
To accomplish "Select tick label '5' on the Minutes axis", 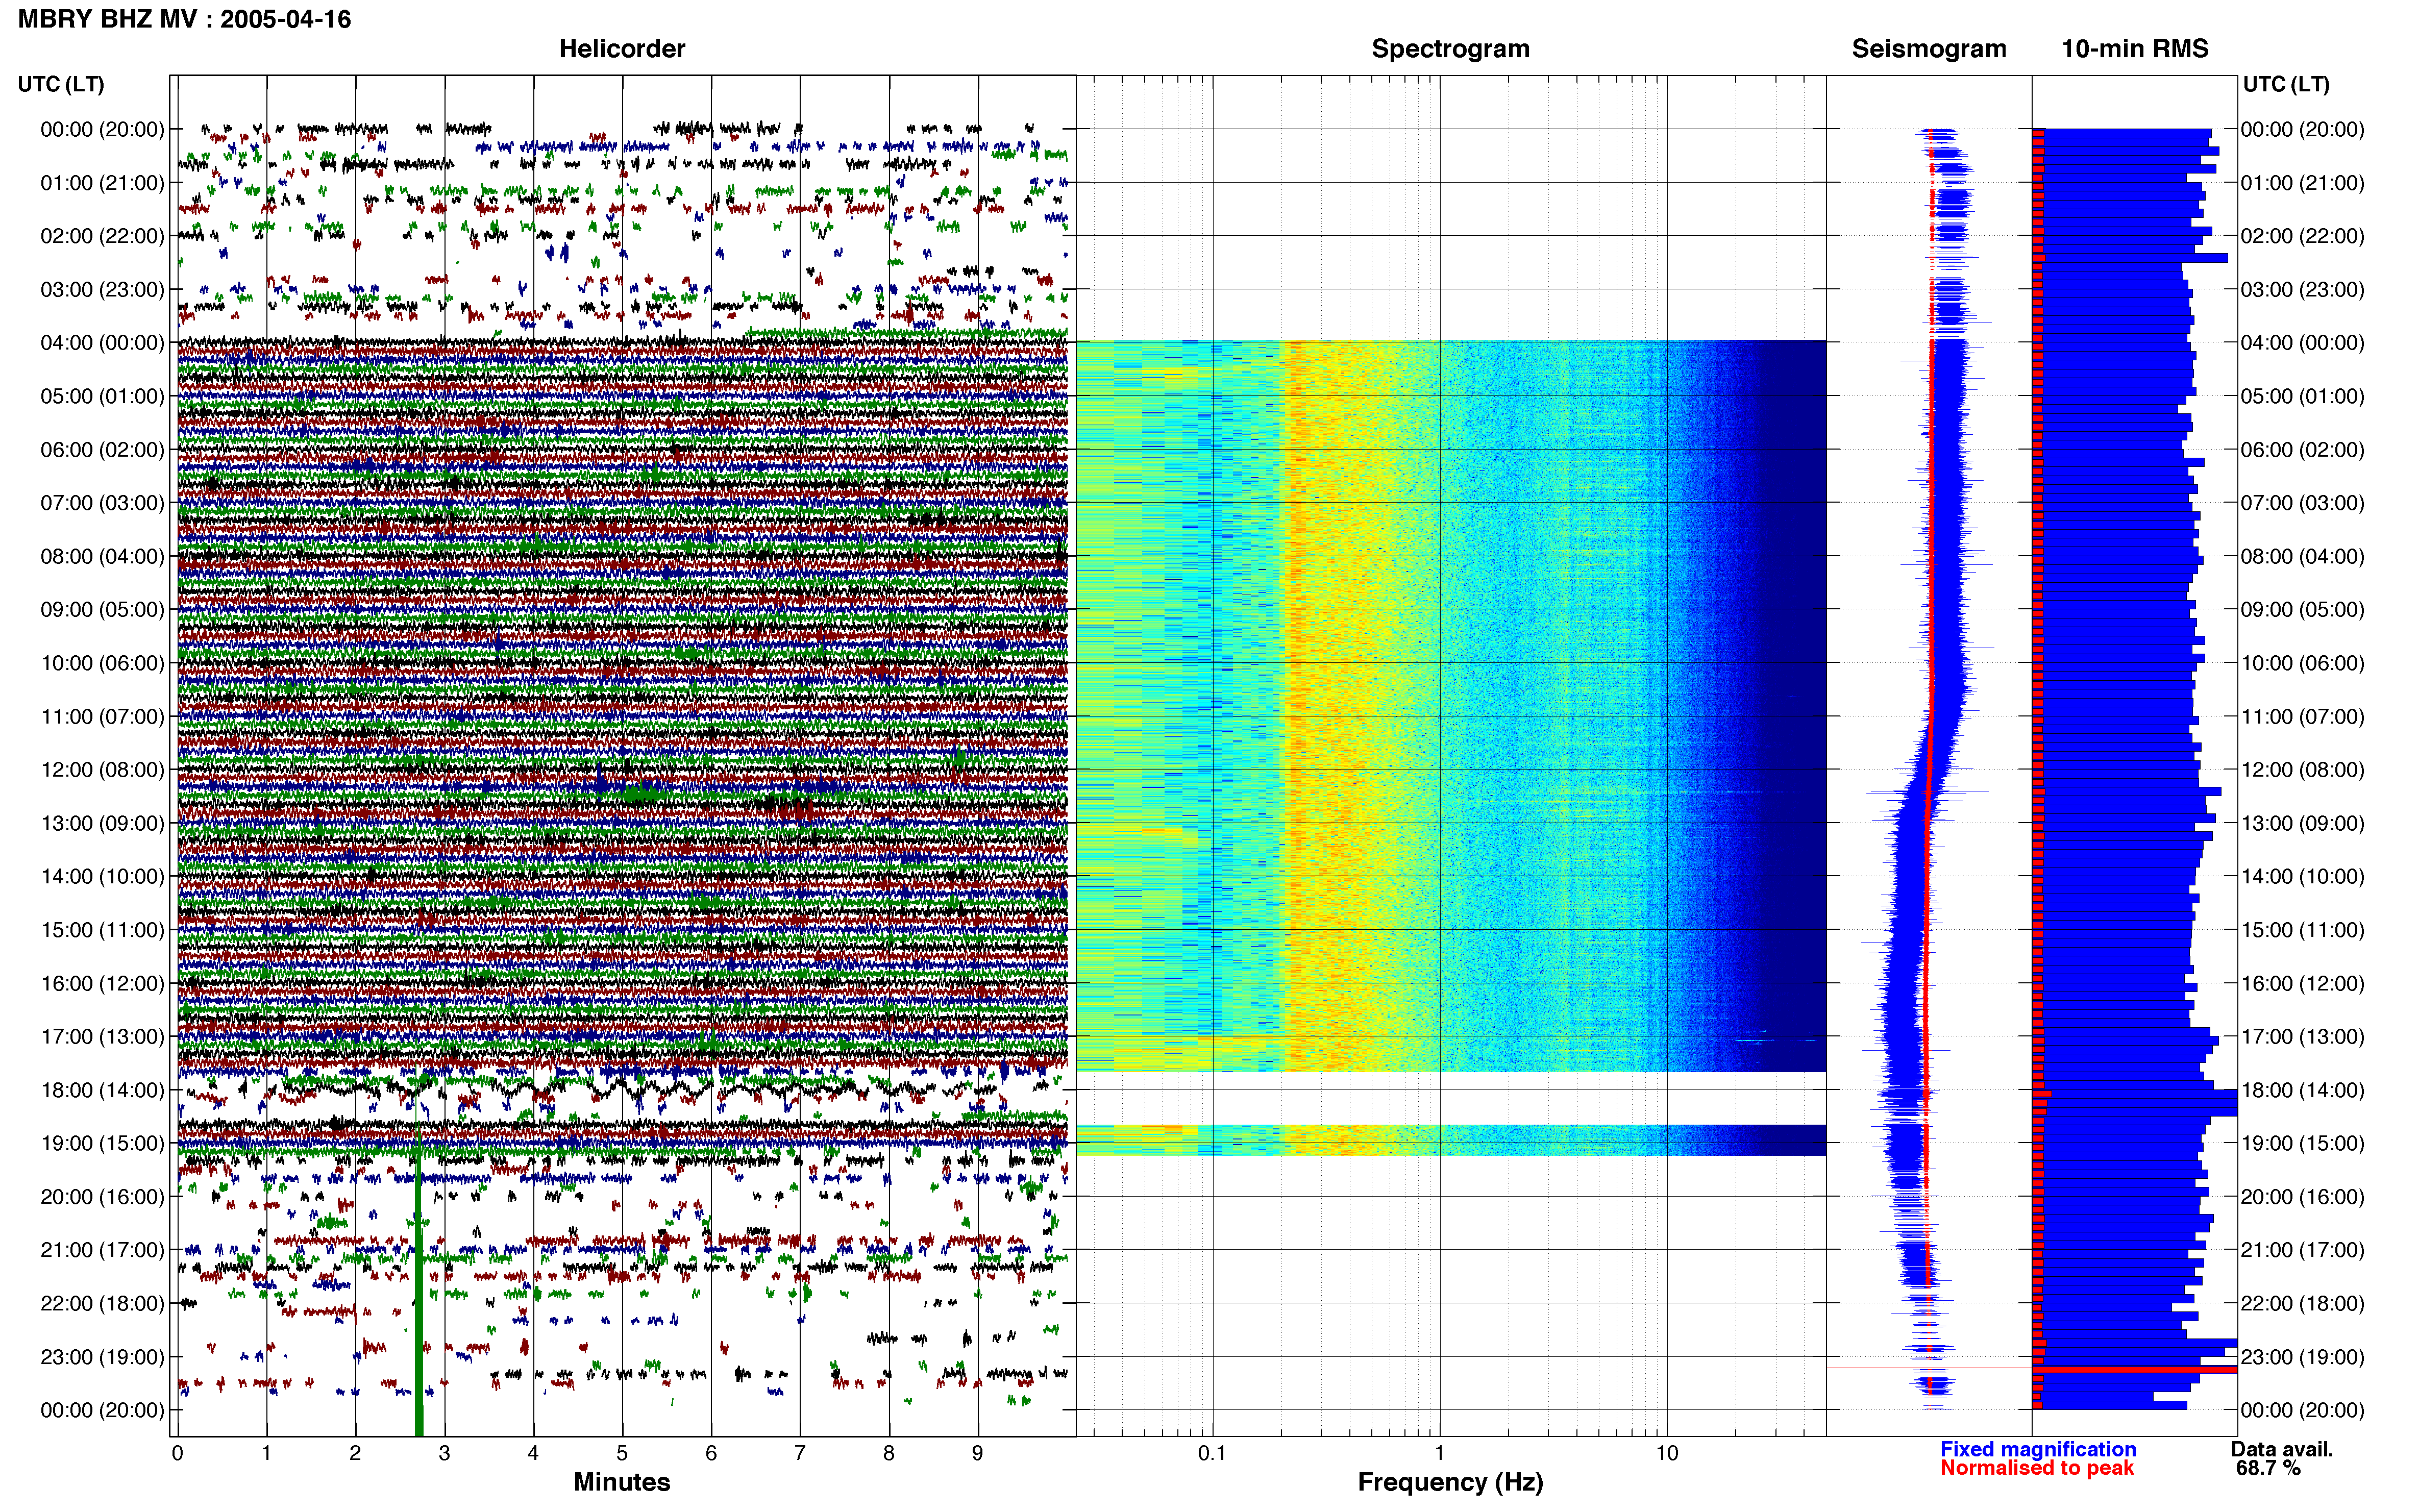I will point(622,1453).
